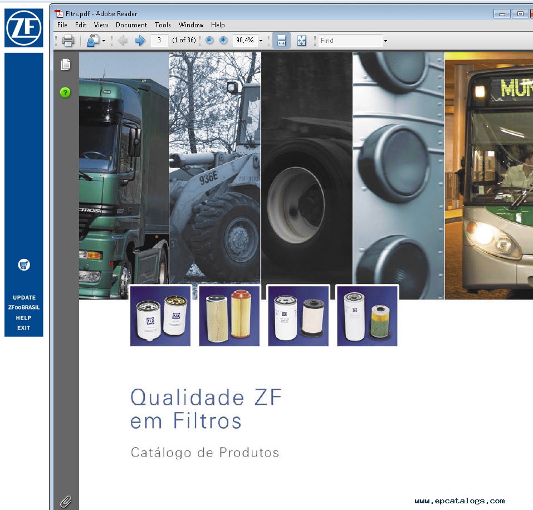Open the attachments paperclip panel
This screenshot has height=510, width=533.
[66, 501]
